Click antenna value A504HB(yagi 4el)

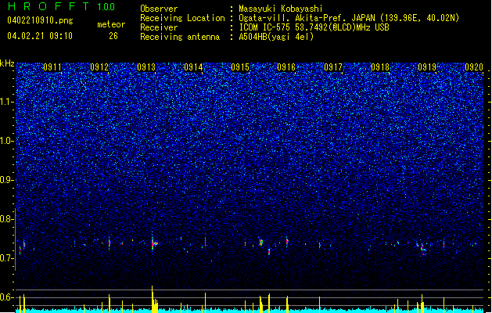pos(276,37)
